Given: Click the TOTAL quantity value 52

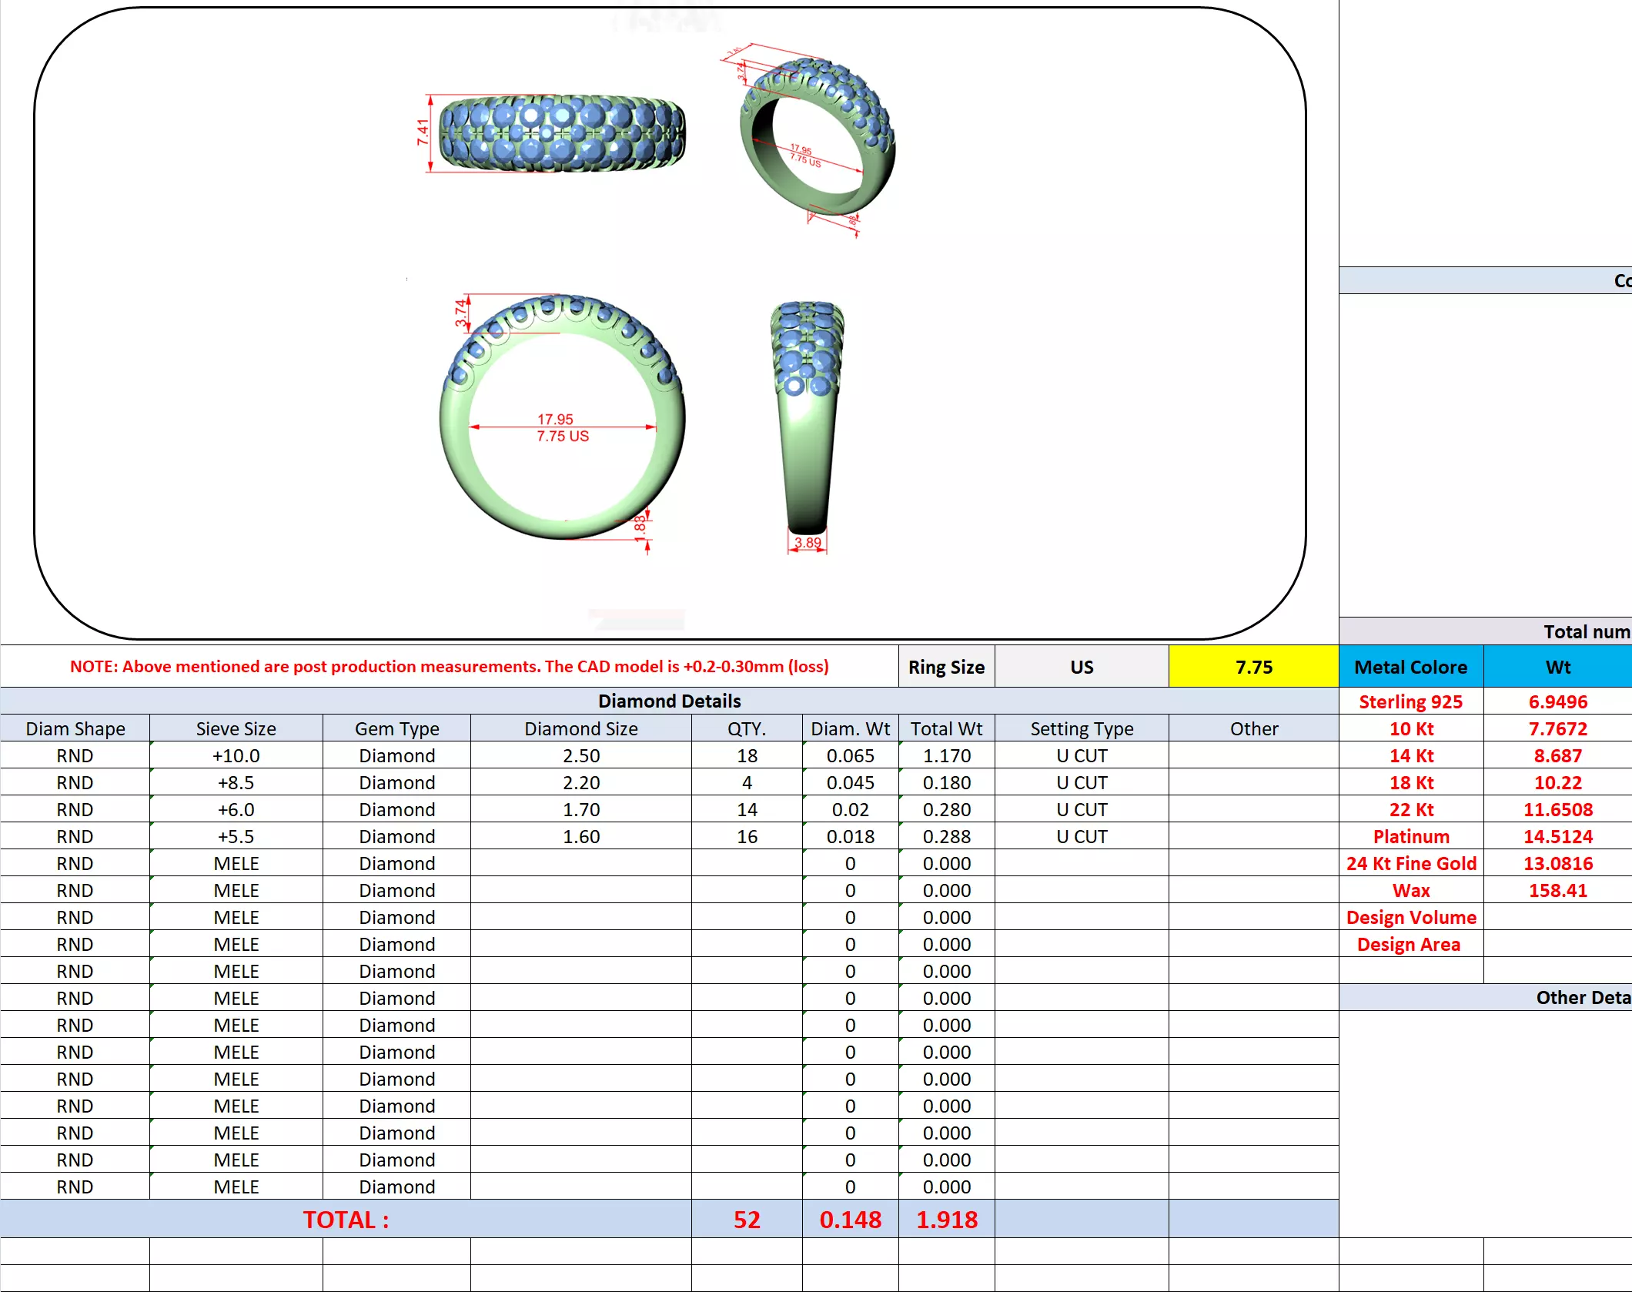Looking at the screenshot, I should click(747, 1220).
